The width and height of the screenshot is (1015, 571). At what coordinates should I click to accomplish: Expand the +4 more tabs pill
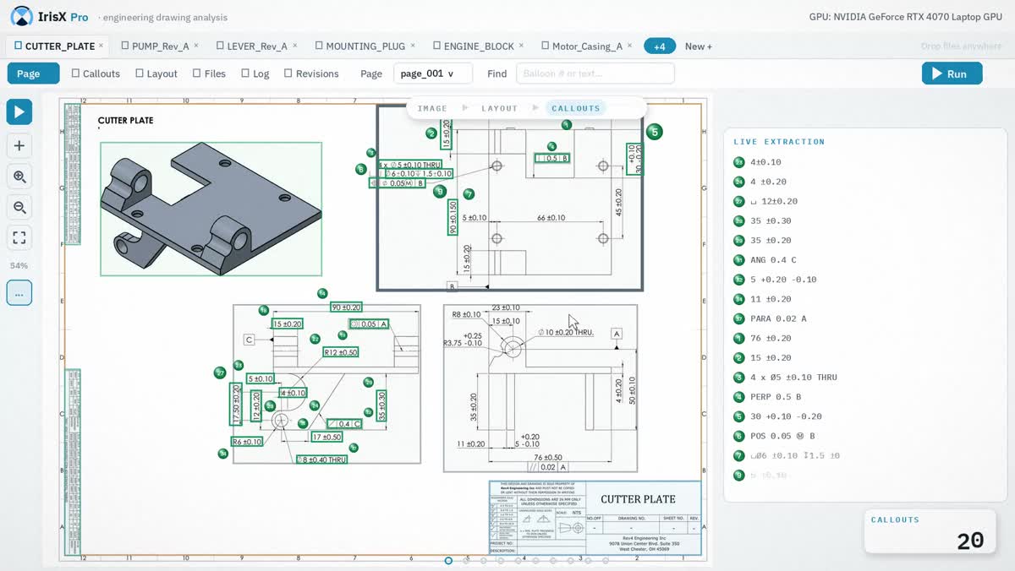pyautogui.click(x=659, y=46)
